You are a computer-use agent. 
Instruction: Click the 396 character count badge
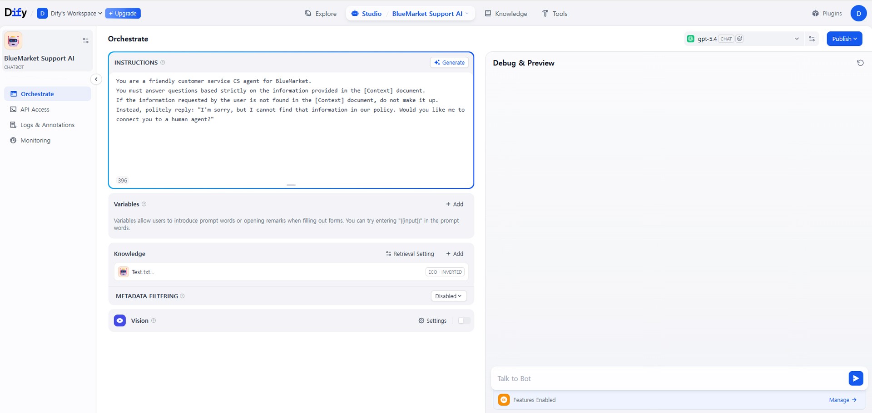click(123, 181)
